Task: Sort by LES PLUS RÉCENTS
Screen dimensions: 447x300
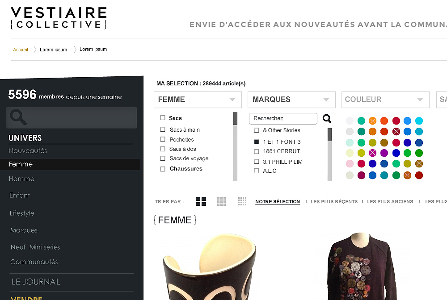Action: (334, 201)
